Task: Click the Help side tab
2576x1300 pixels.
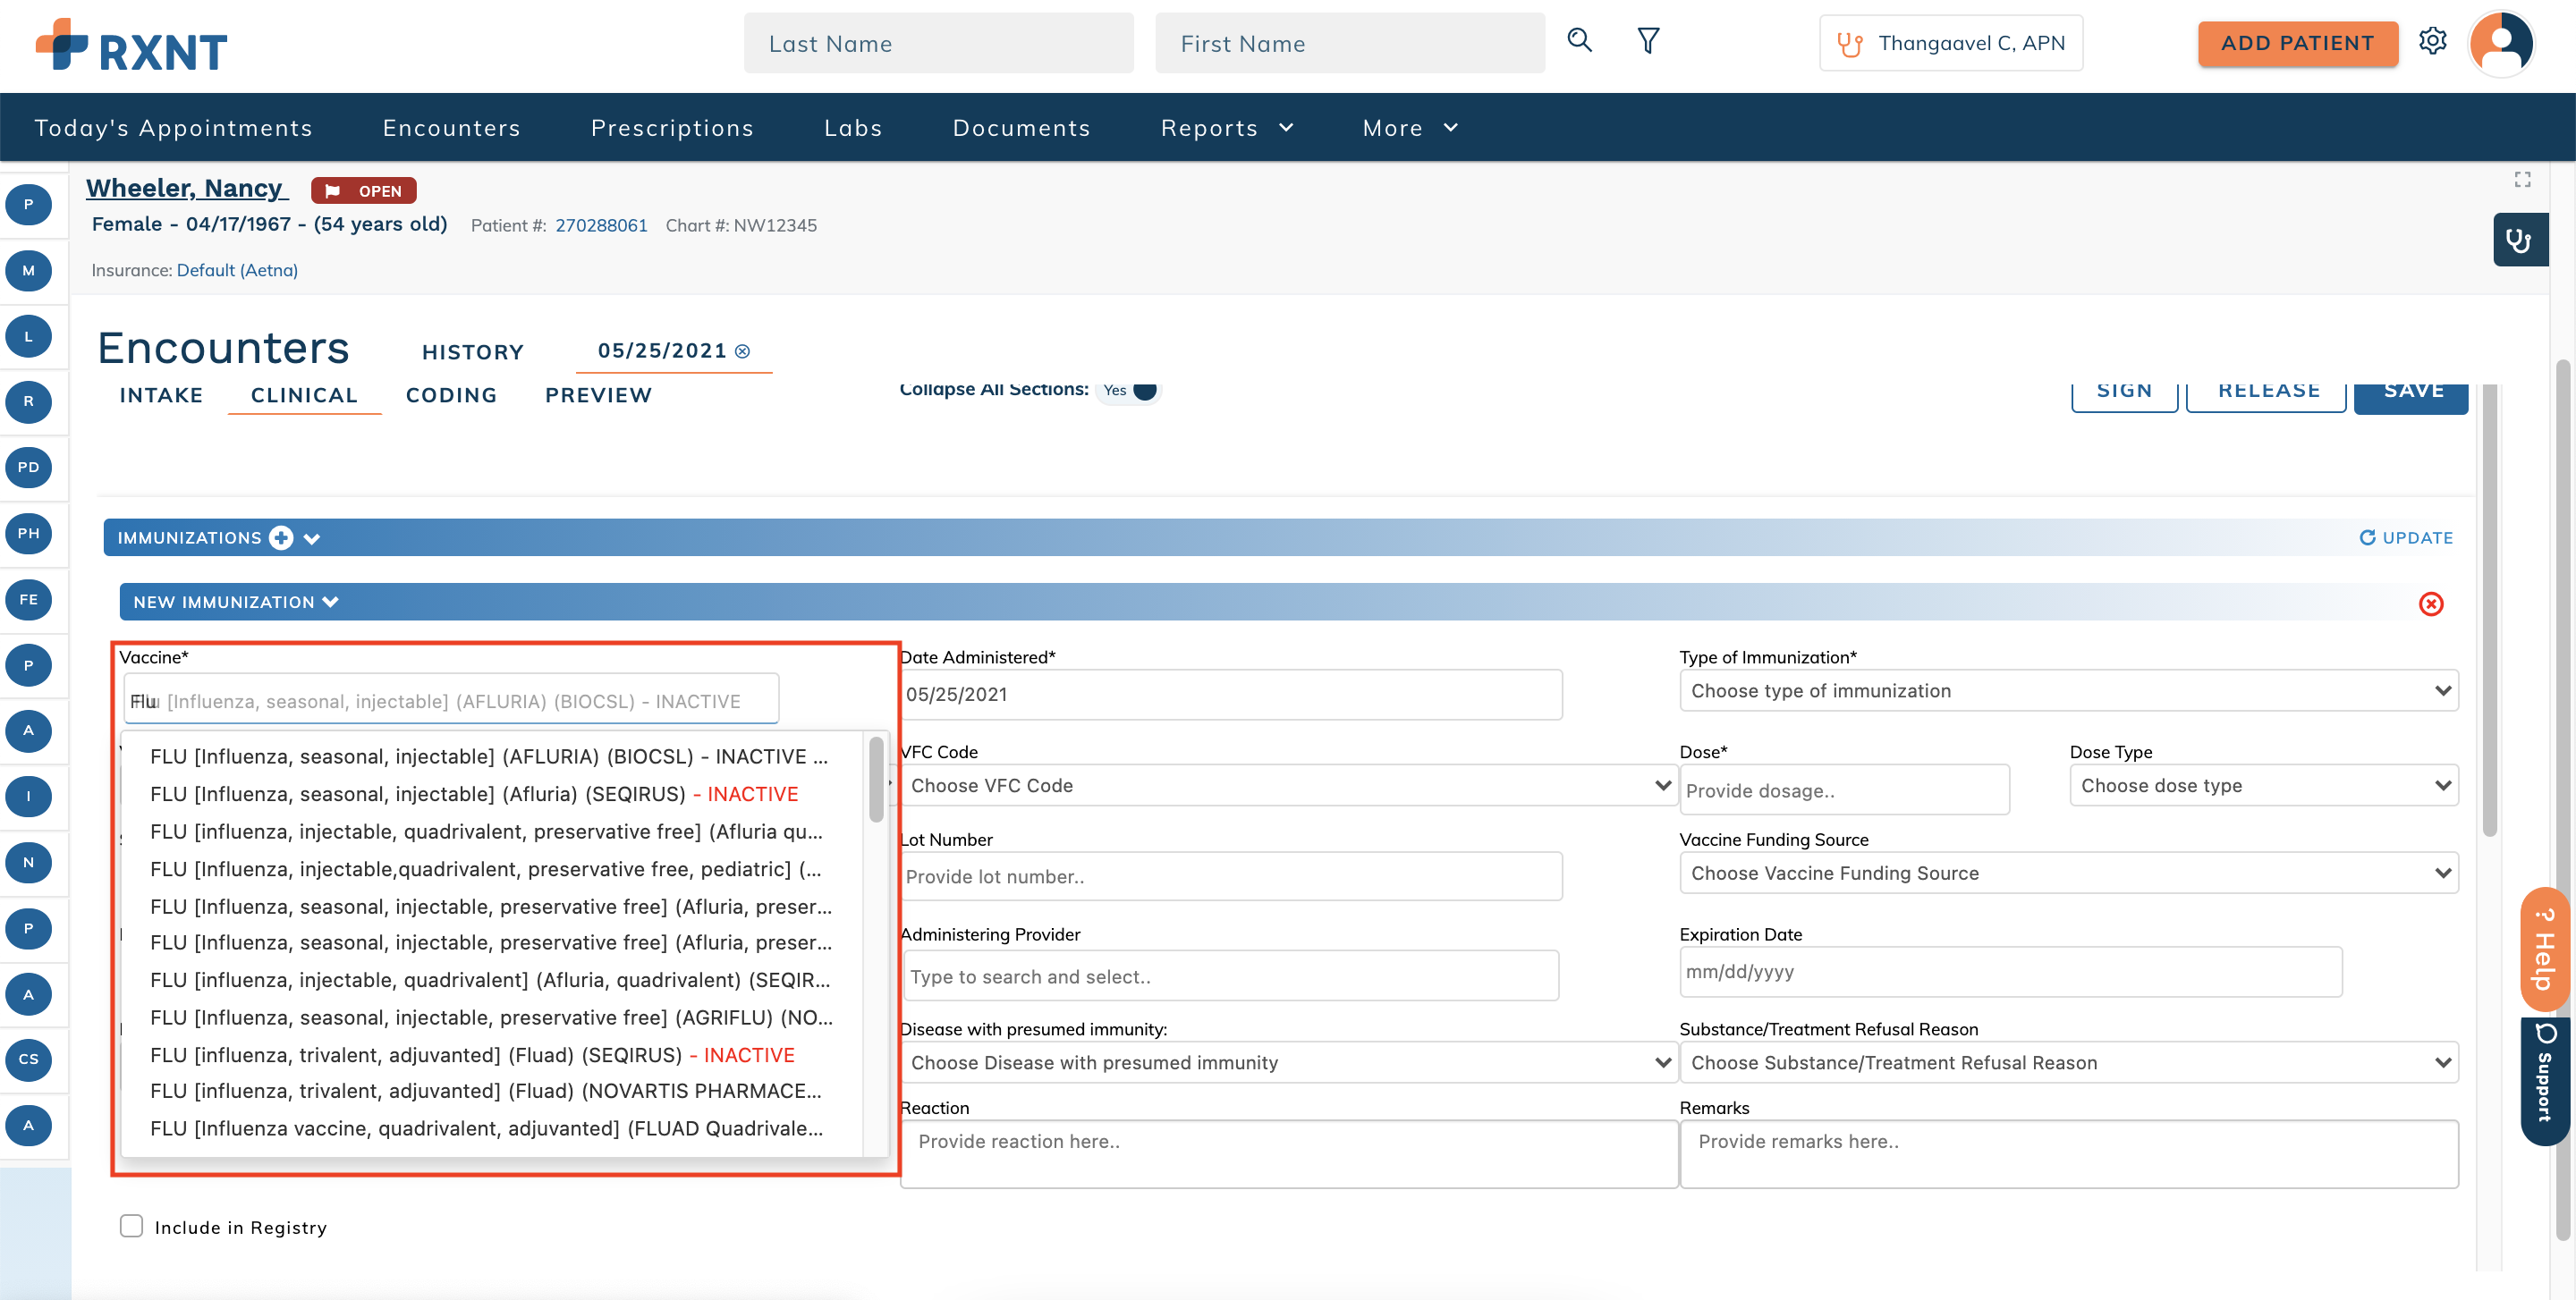Action: click(2545, 950)
